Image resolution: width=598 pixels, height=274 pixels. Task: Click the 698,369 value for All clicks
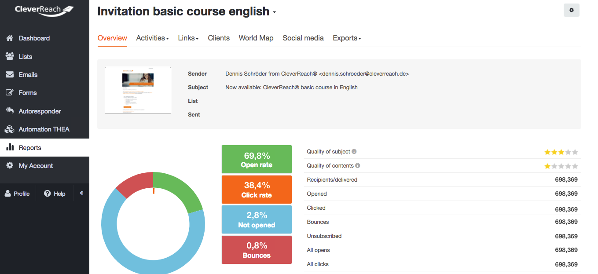(566, 264)
